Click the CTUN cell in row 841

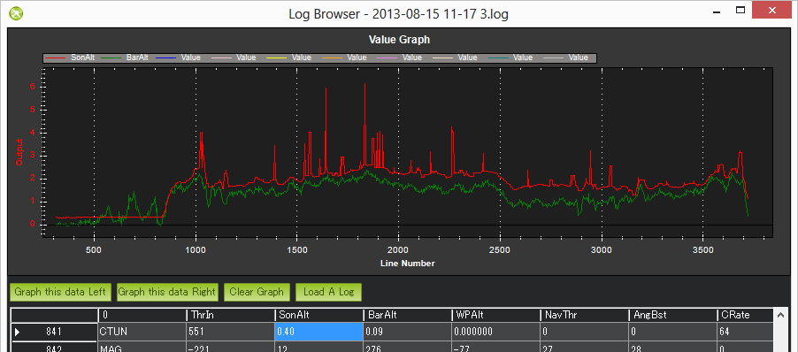tap(142, 333)
